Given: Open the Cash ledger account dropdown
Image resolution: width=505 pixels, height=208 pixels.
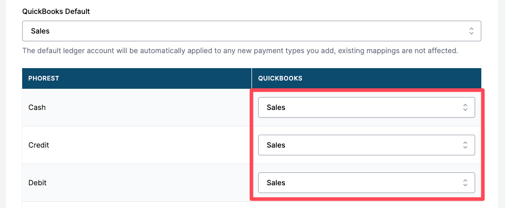Looking at the screenshot, I should coord(366,107).
